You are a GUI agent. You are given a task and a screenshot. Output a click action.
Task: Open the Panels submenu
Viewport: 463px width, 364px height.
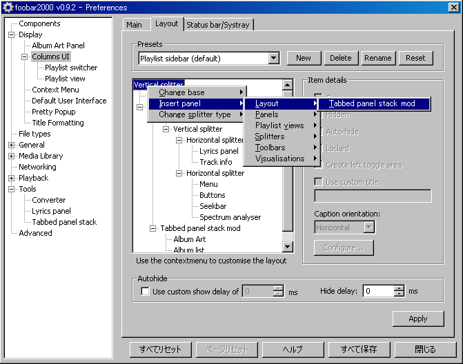click(x=282, y=114)
